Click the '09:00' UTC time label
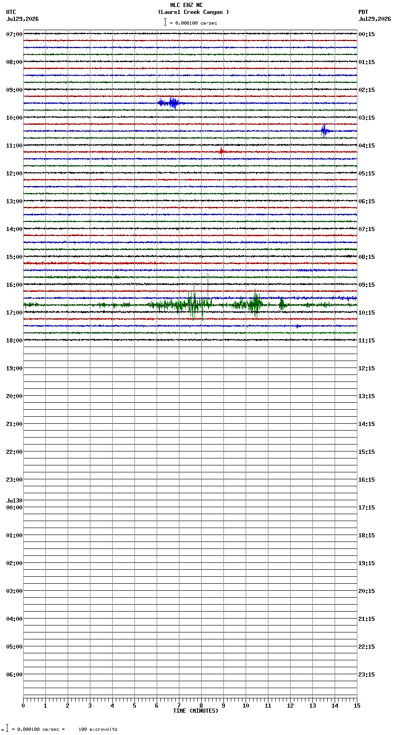Viewport: 394px width, 735px height. coord(14,90)
